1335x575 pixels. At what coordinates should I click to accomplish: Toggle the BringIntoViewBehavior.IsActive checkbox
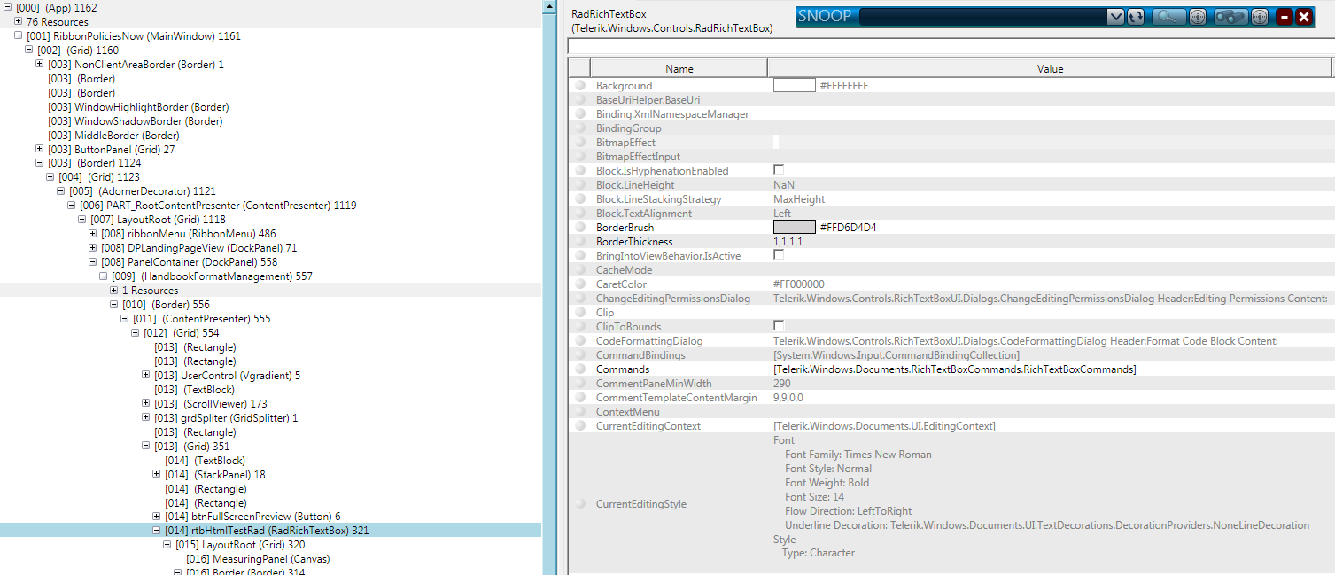[779, 254]
